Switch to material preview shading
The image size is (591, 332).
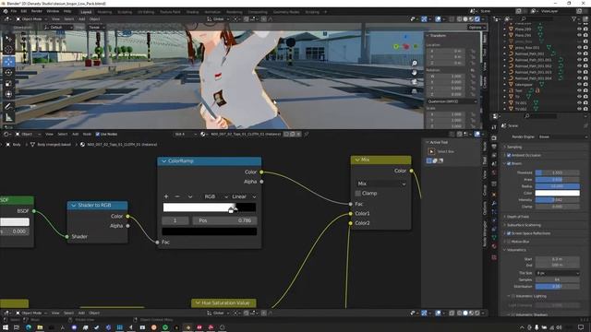tap(471, 18)
